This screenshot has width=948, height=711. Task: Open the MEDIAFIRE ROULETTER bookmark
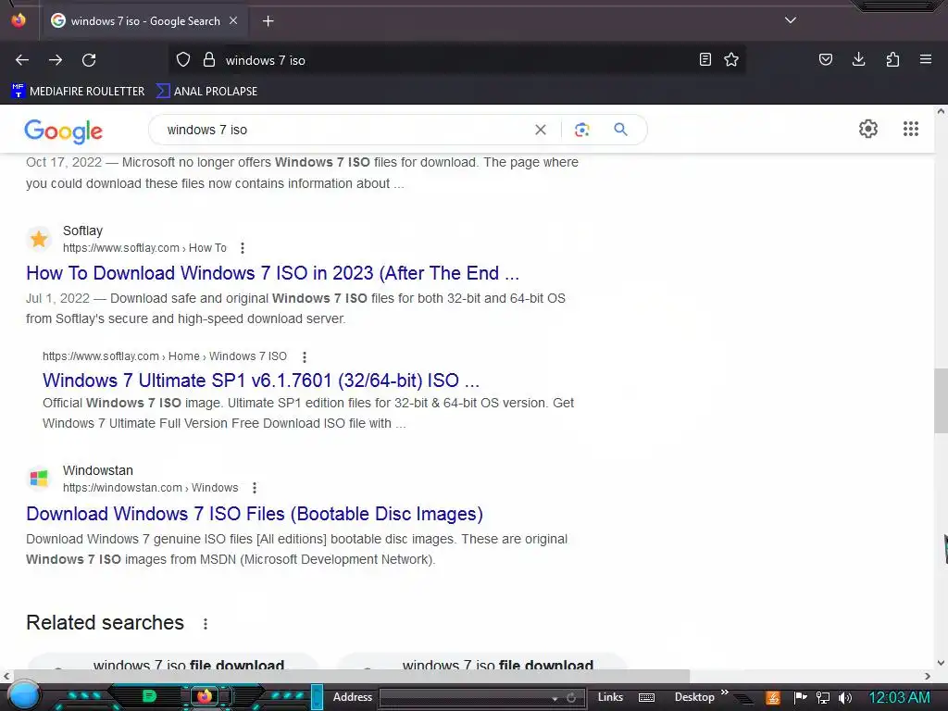tap(78, 92)
